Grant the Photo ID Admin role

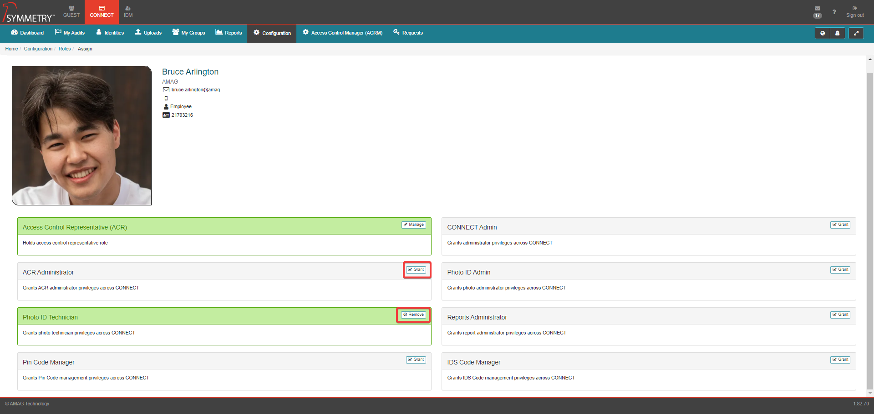pos(840,269)
